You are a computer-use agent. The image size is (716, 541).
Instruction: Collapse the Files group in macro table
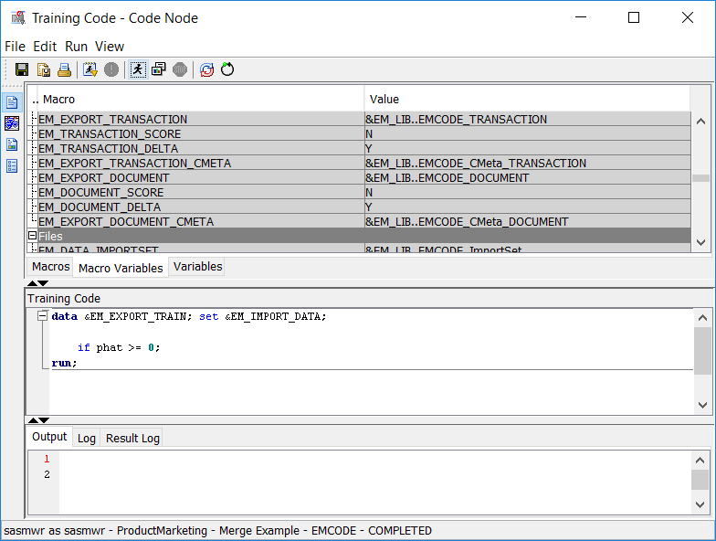point(33,236)
